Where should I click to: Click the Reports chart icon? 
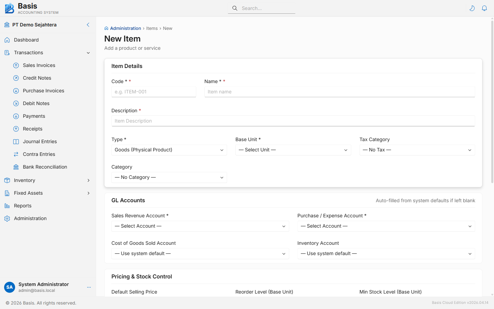(x=7, y=206)
